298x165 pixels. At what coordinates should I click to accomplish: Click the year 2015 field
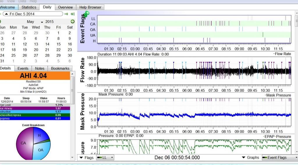(49, 21)
